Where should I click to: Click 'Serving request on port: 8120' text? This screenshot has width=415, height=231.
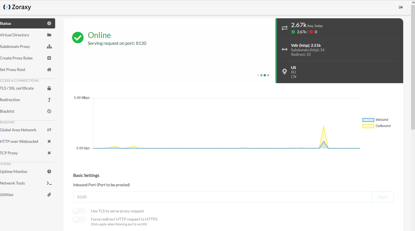pos(117,43)
